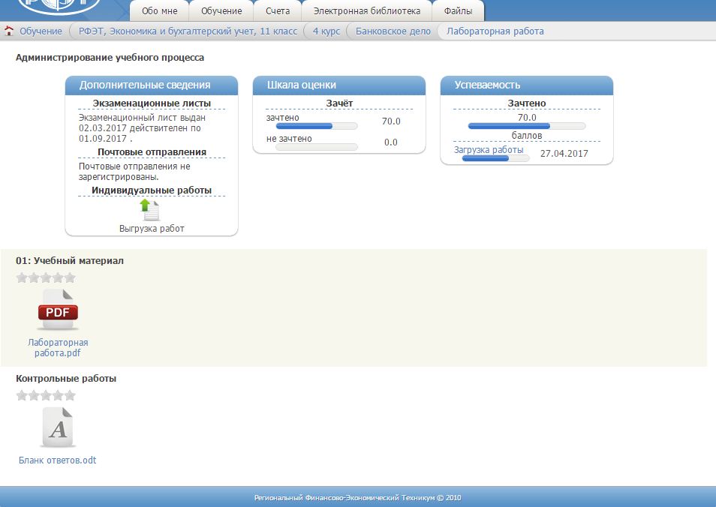Open the red PDF file icon
This screenshot has width=716, height=507.
[58, 310]
